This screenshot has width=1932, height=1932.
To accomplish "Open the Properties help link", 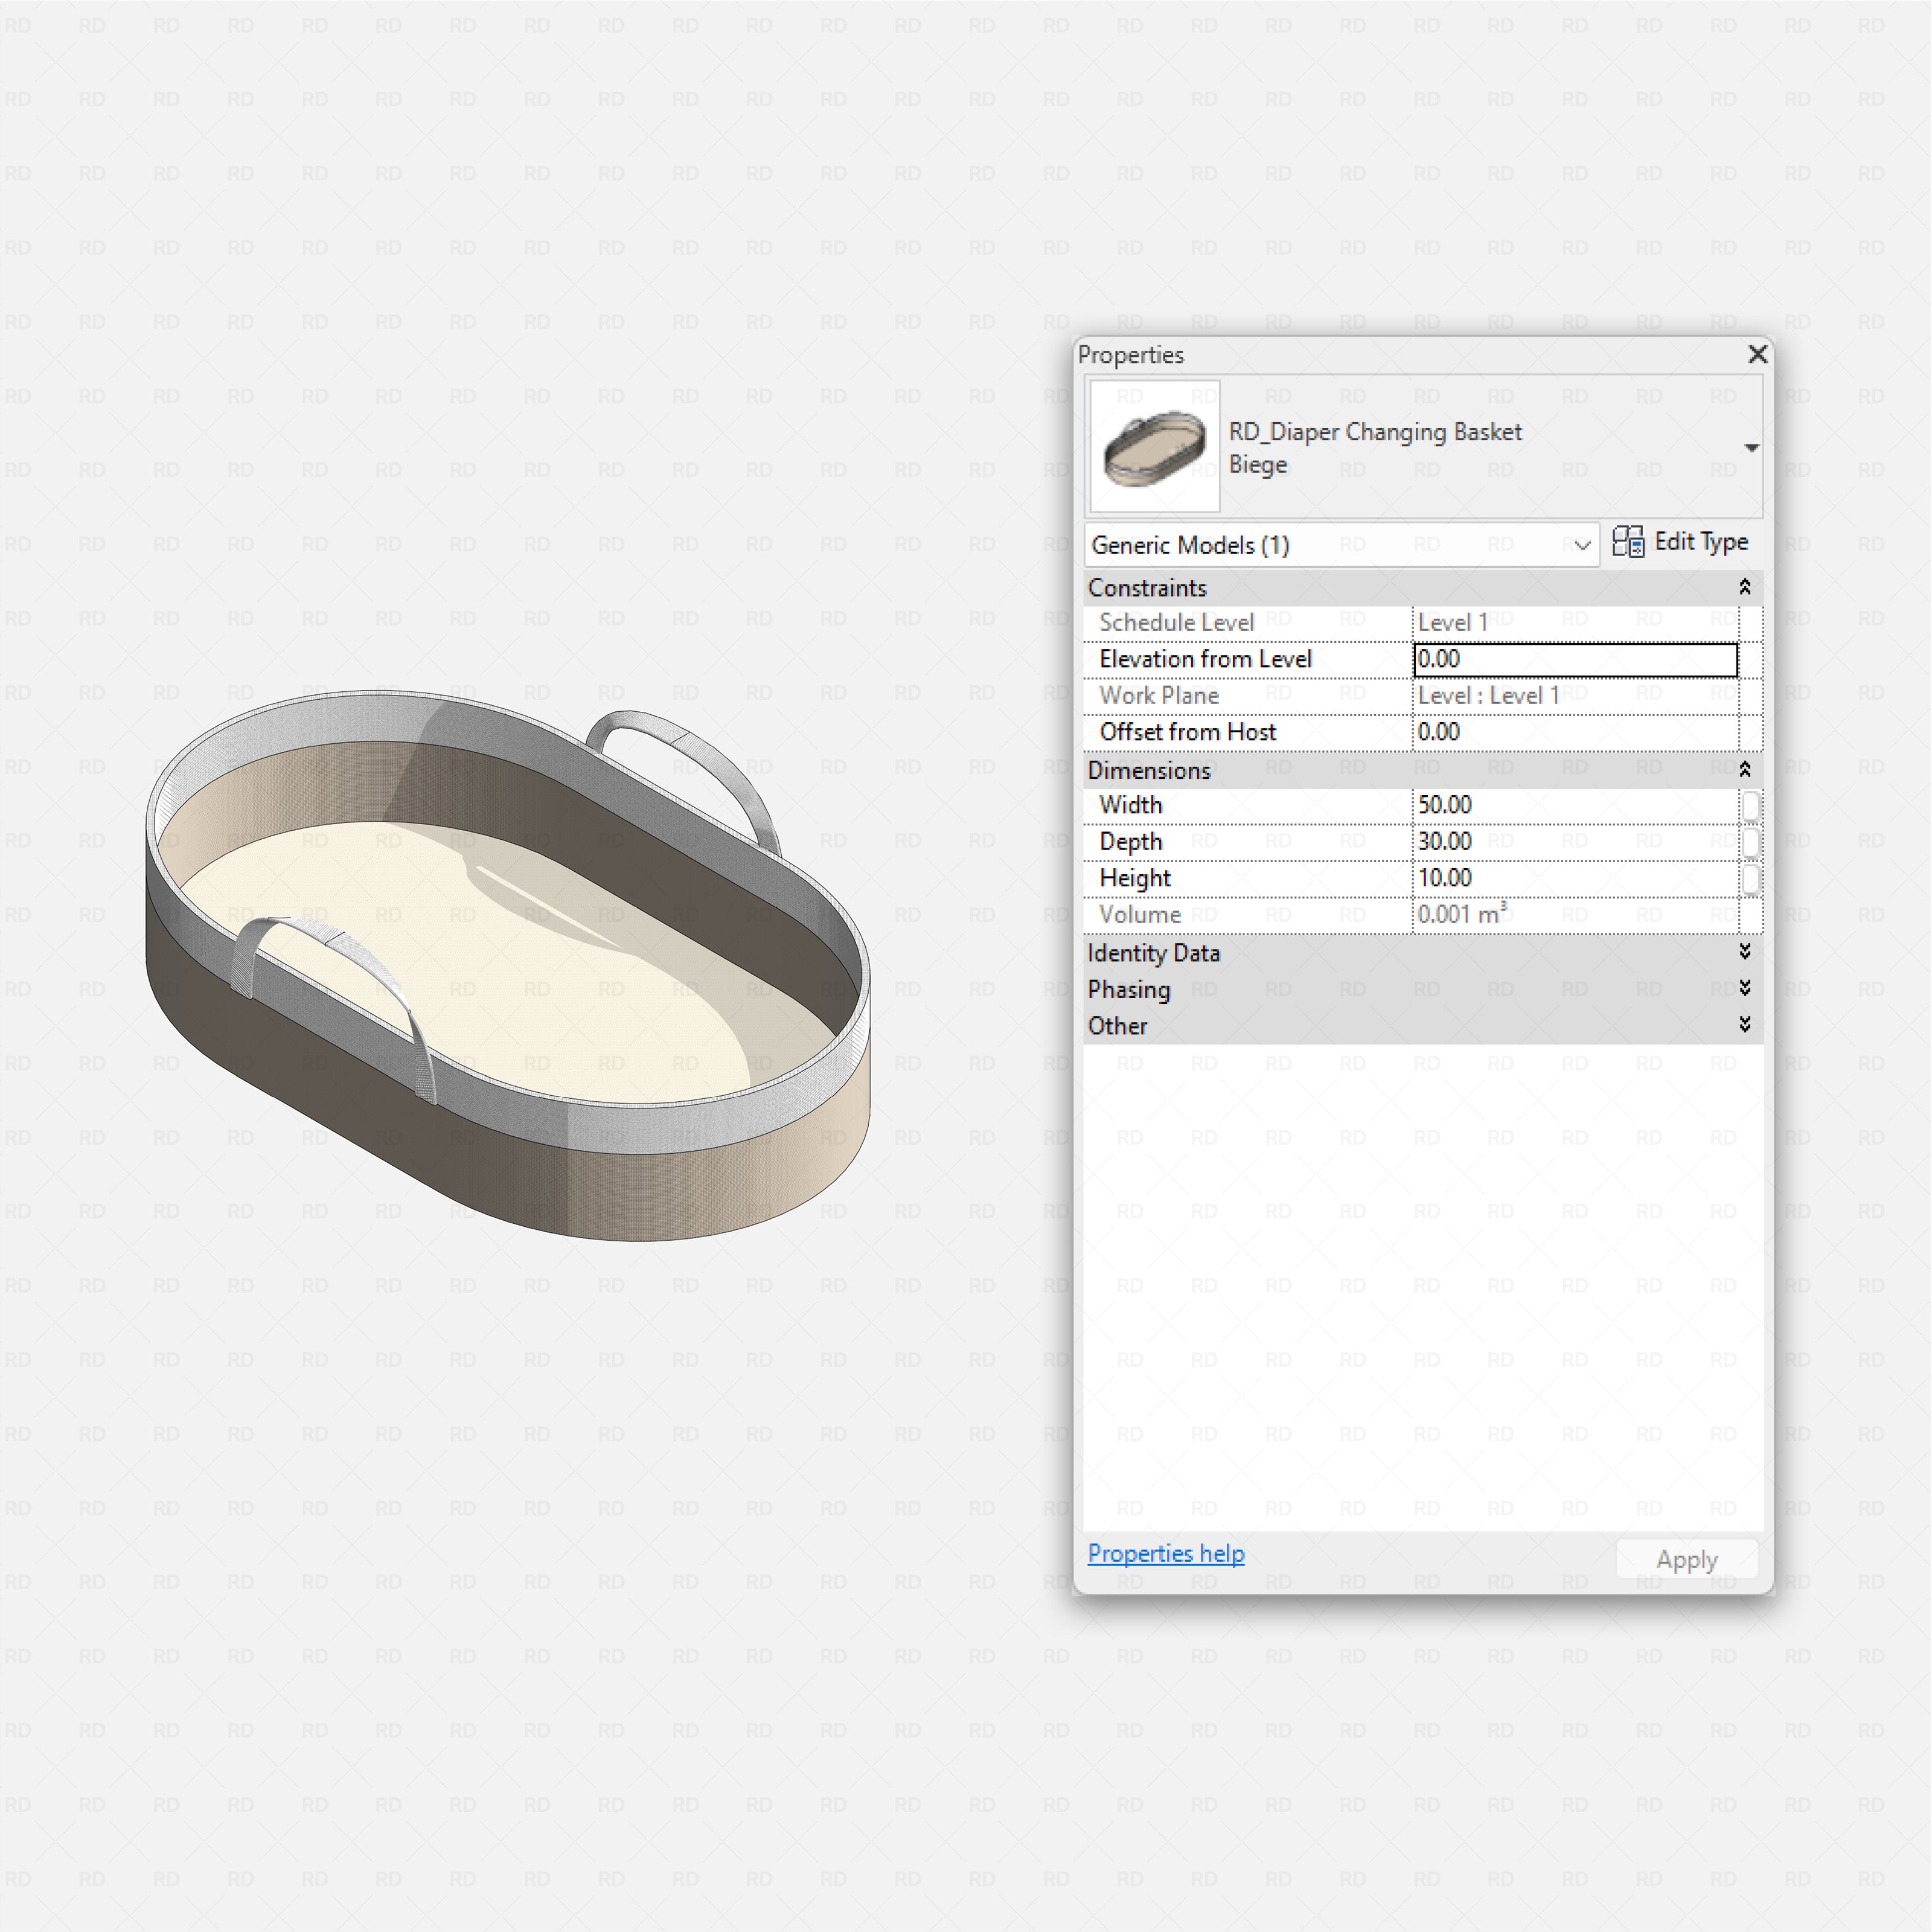I will (x=1165, y=1553).
